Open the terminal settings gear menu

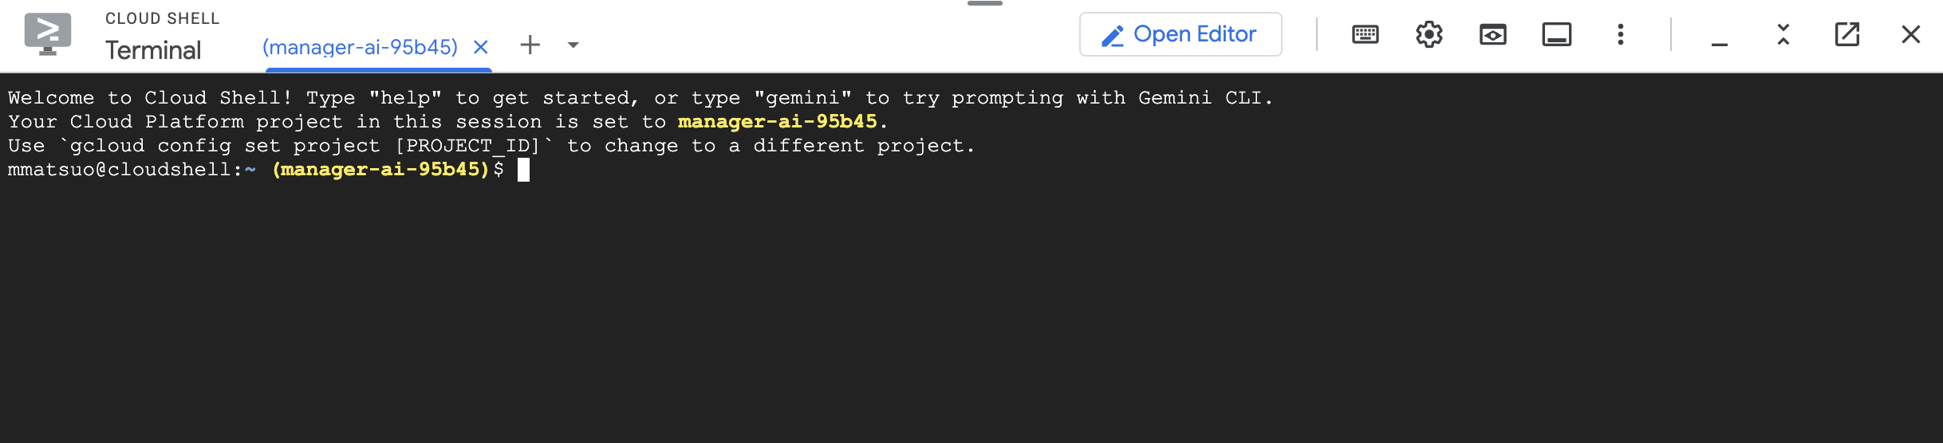point(1429,34)
